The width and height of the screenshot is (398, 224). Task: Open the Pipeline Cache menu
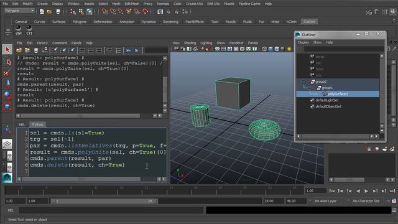(249, 4)
